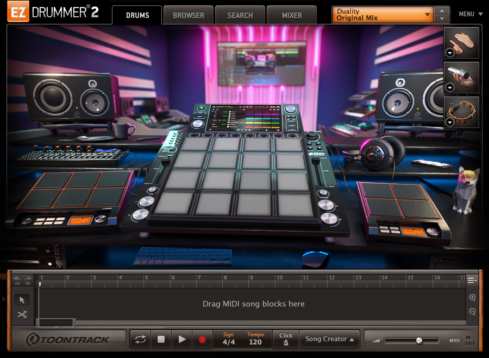This screenshot has height=358, width=489.
Task: Click the polygon cat figurine
Action: click(x=467, y=191)
